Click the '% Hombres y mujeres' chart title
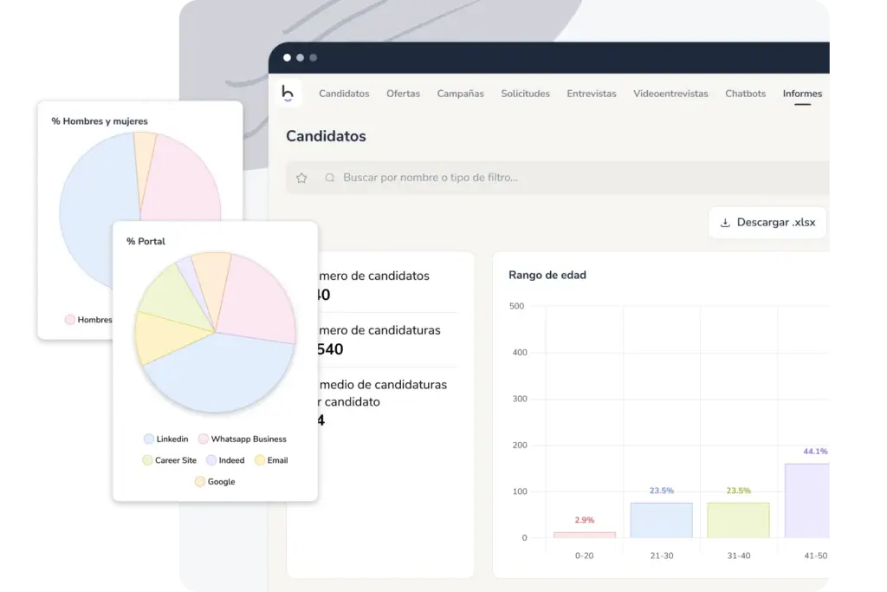 point(100,121)
